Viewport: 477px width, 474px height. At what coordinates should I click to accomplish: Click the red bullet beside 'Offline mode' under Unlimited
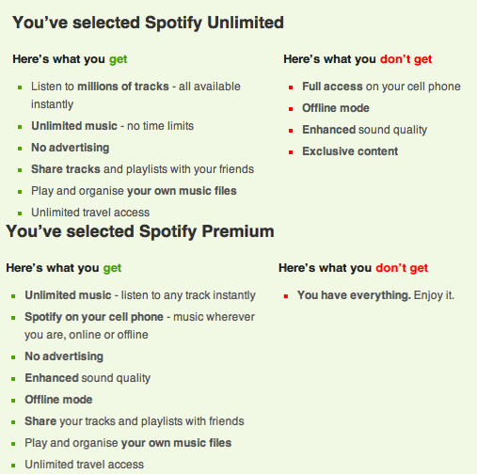tap(291, 109)
